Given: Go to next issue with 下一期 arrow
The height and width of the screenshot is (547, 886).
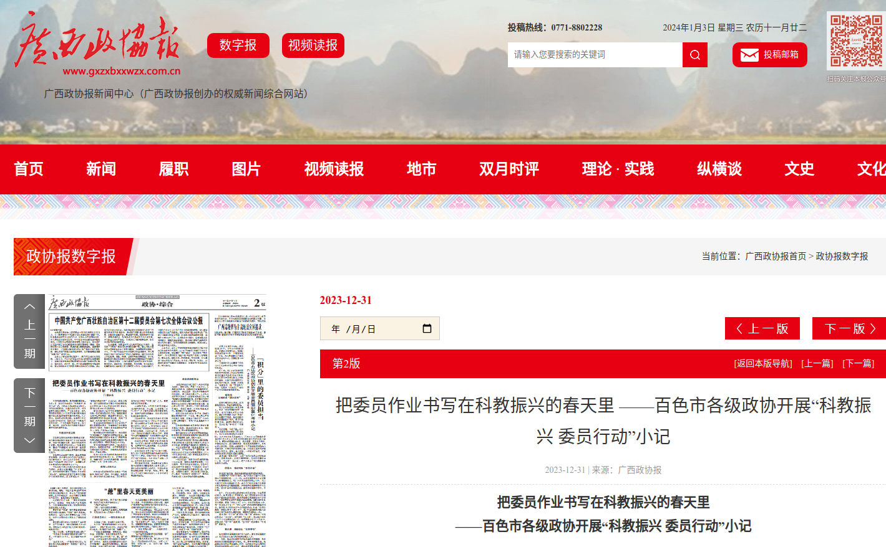Looking at the screenshot, I should click(x=29, y=416).
